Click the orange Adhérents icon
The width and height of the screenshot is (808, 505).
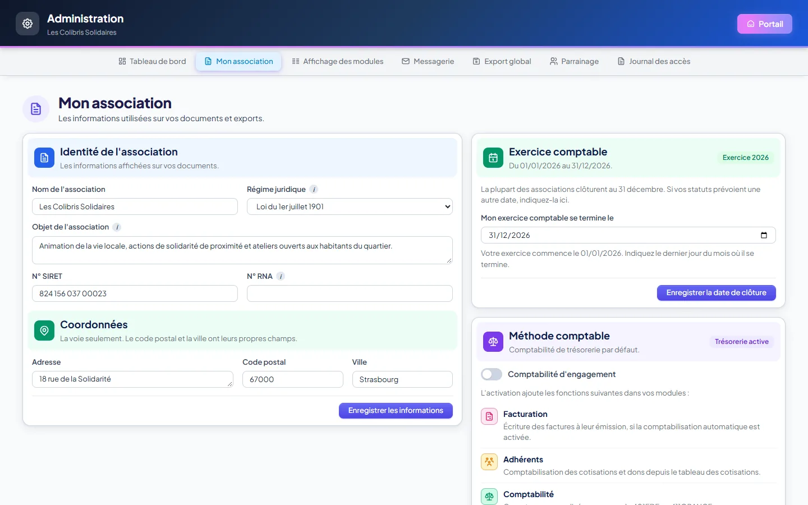click(x=489, y=462)
